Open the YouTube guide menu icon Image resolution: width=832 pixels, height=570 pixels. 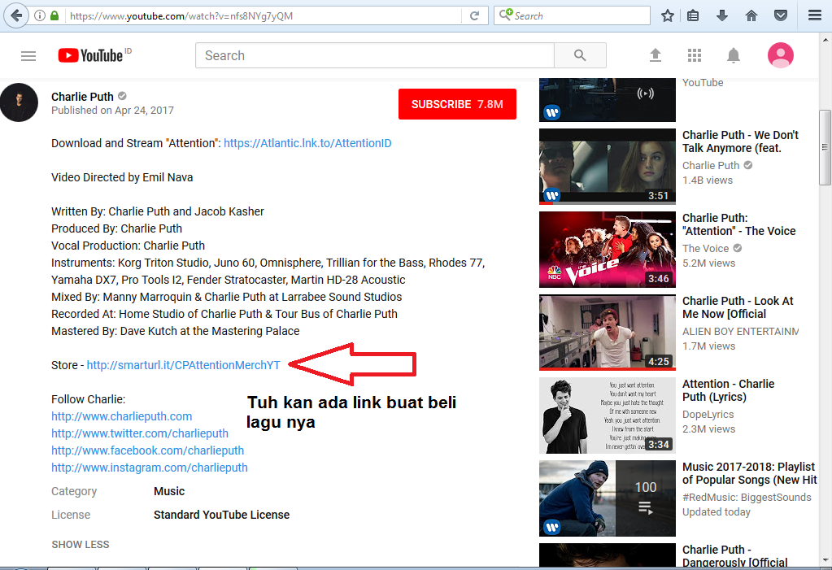tap(28, 56)
